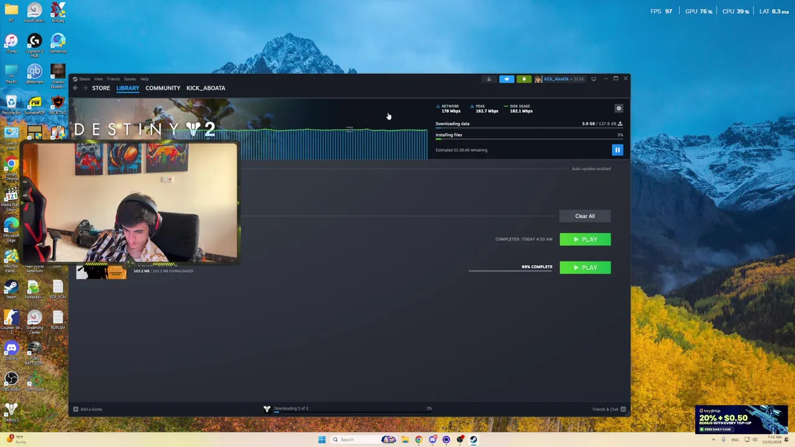The image size is (795, 447).
Task: Click the download icon beside 127.6 GB
Action: click(x=620, y=124)
